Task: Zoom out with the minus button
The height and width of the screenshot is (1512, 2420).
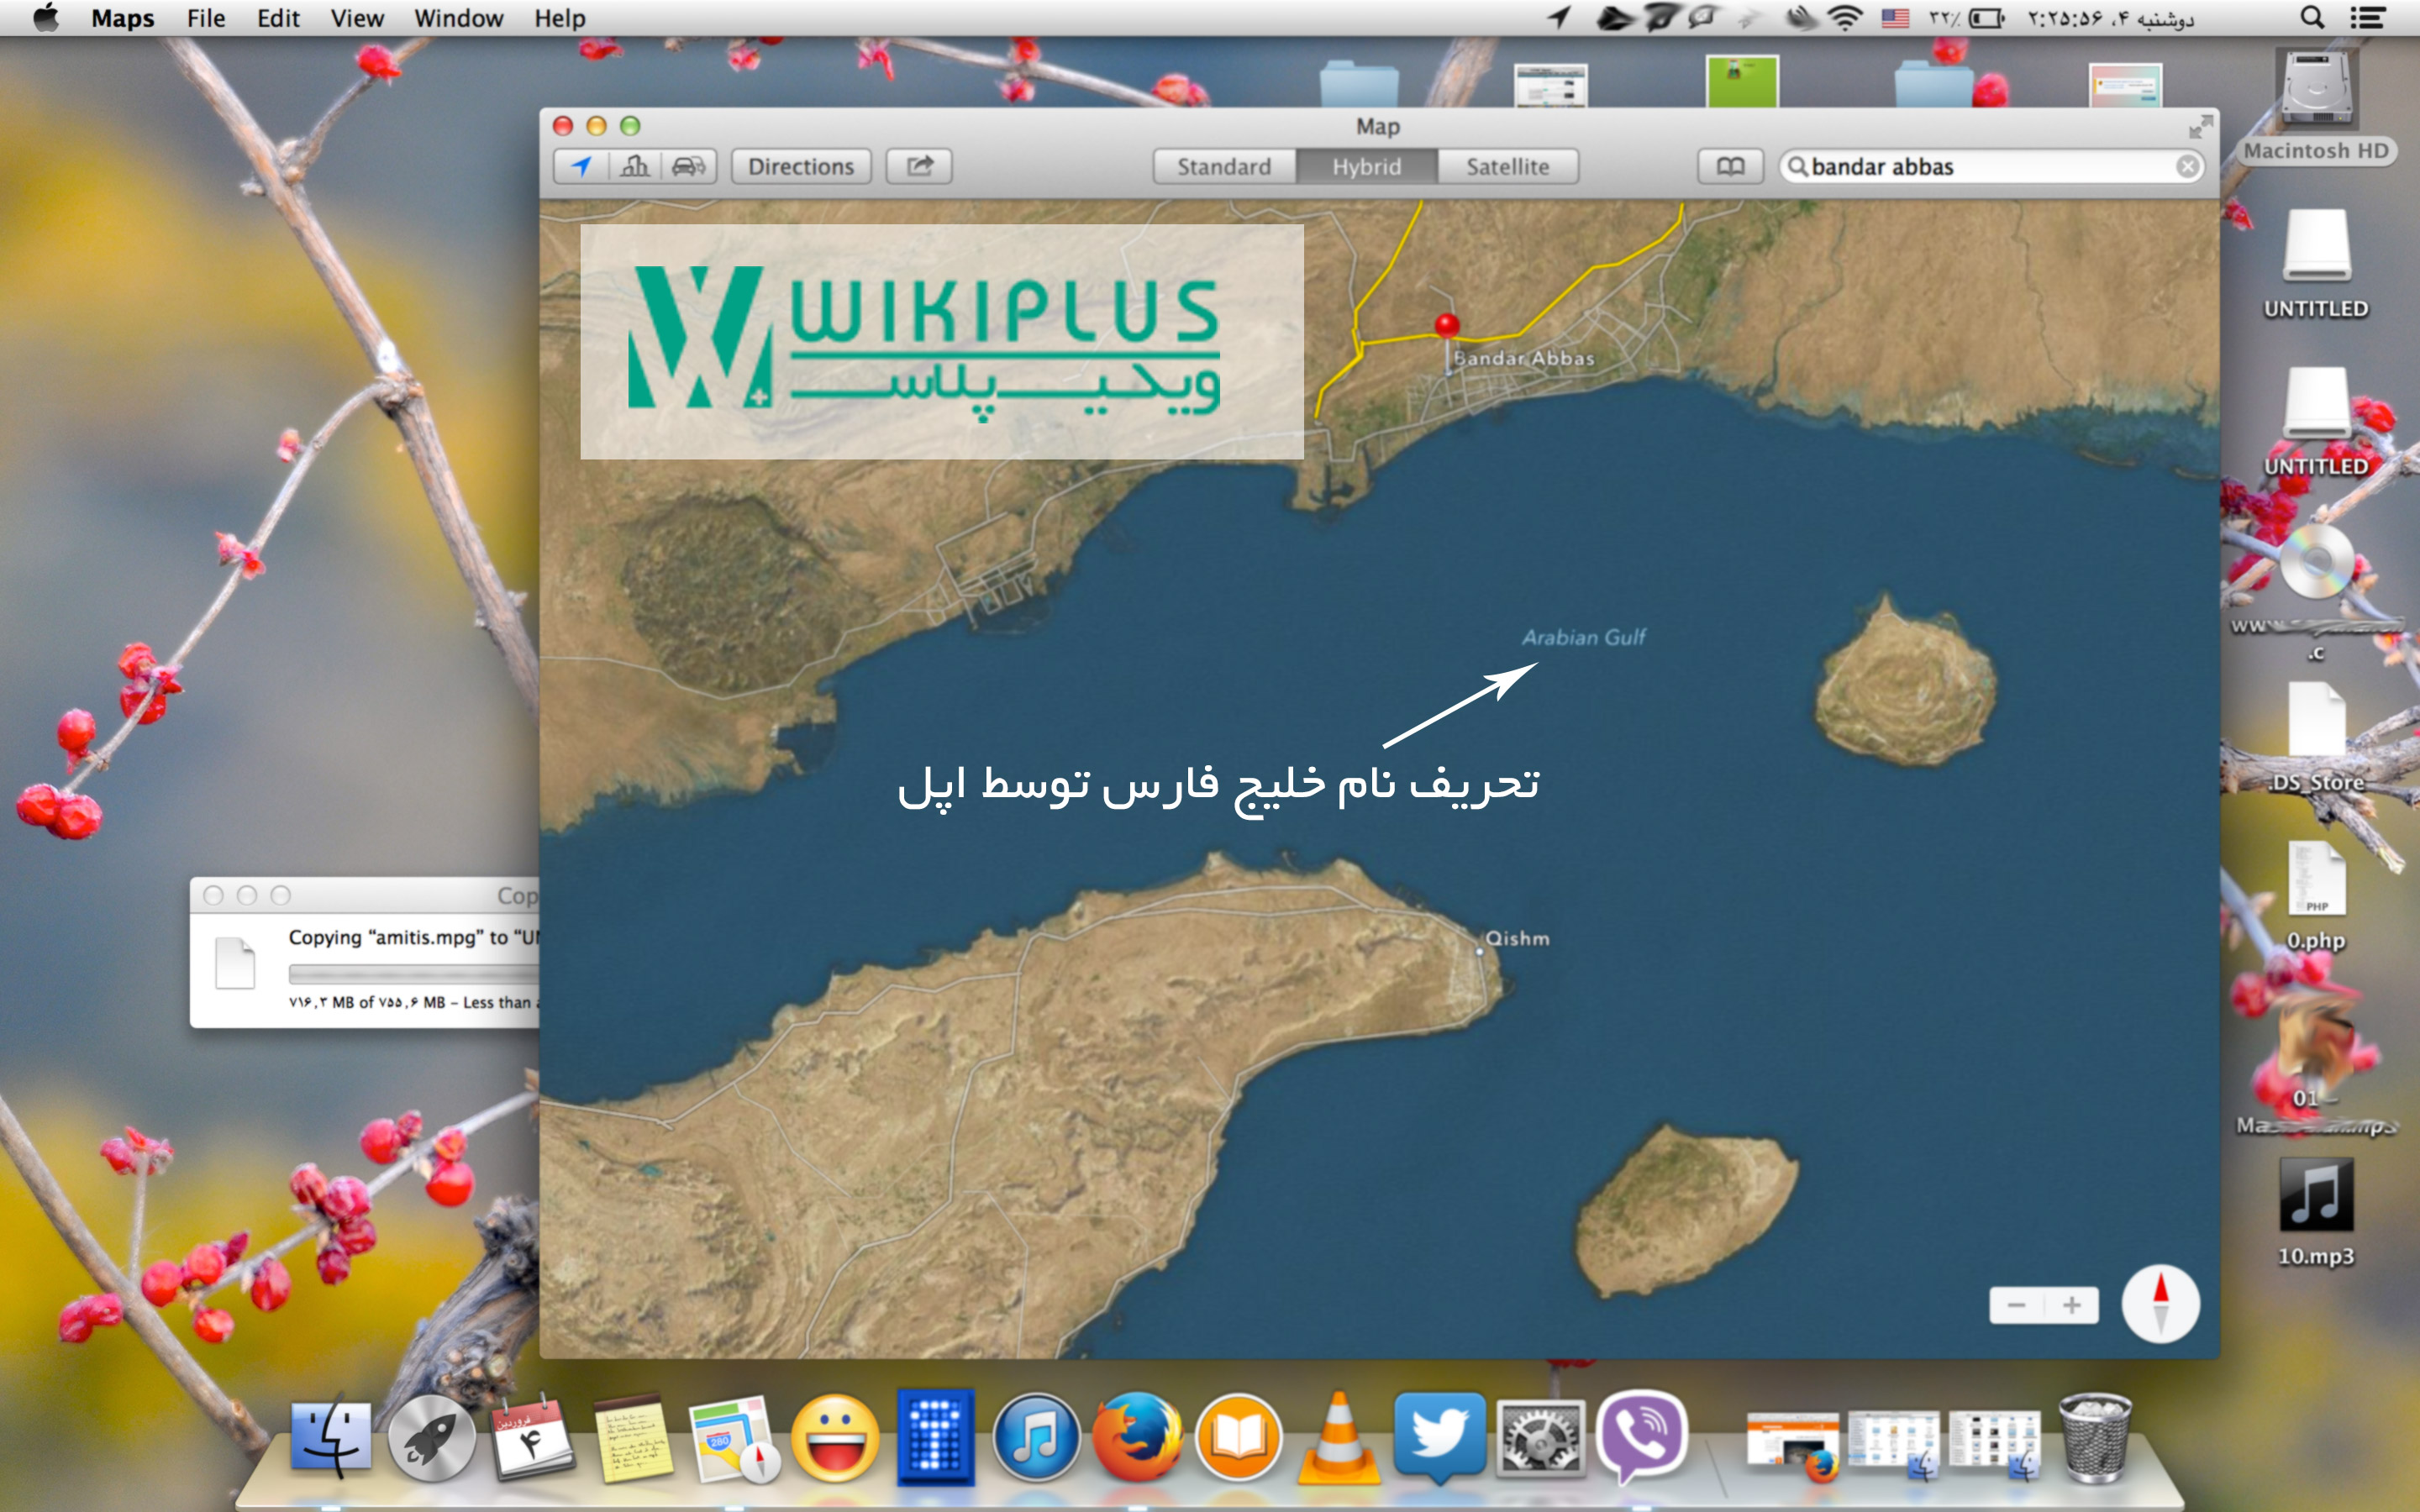Action: tap(2016, 1305)
